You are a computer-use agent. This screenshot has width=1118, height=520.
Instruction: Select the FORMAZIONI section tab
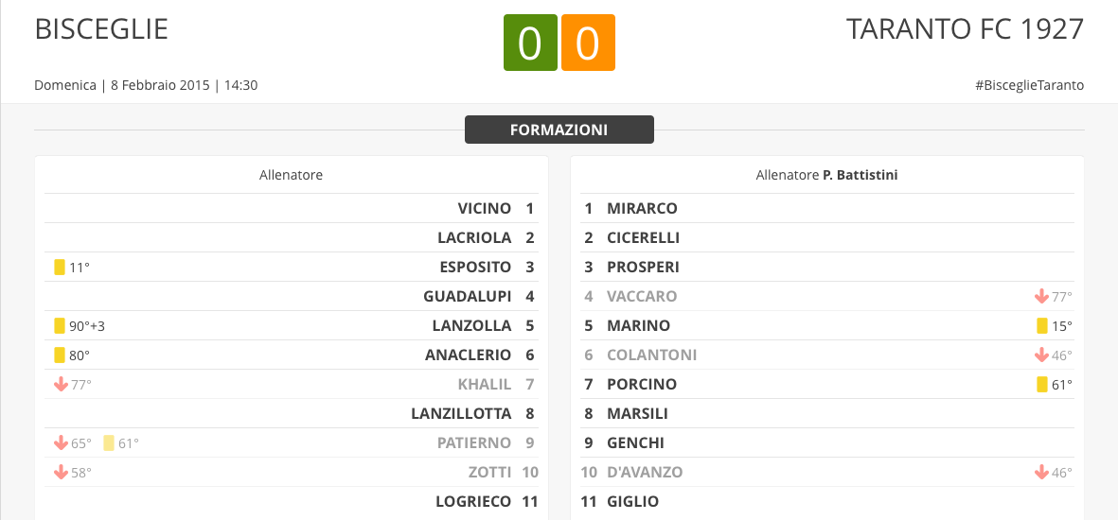559,130
